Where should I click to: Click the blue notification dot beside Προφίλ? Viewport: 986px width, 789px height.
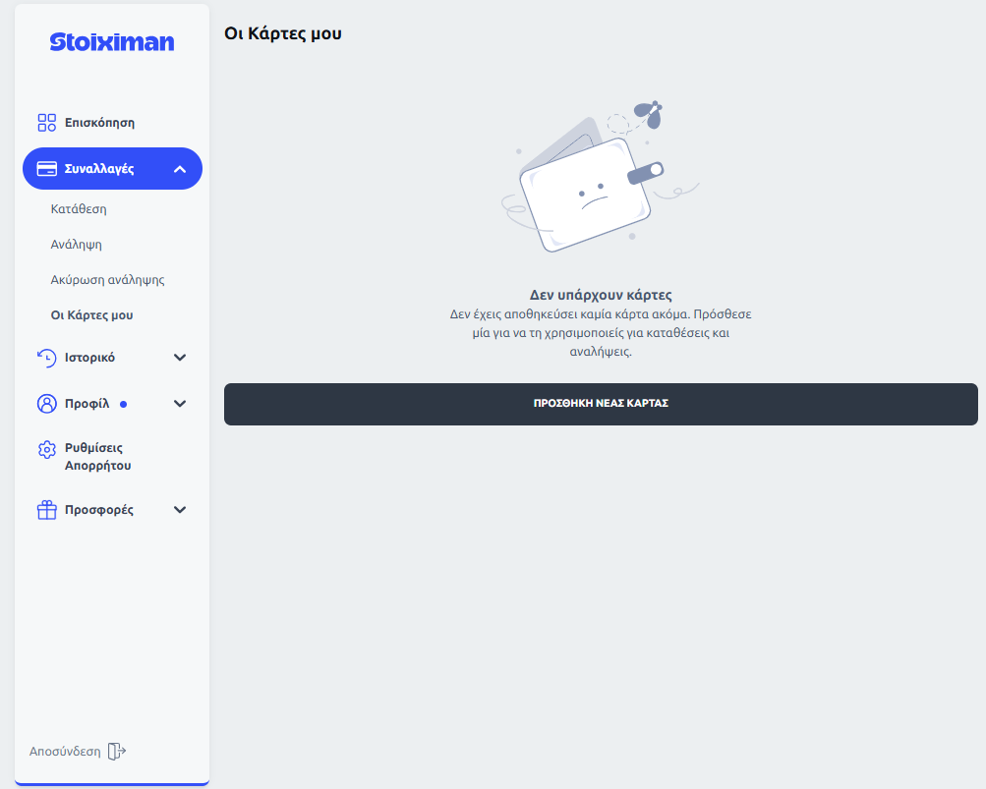pos(123,404)
